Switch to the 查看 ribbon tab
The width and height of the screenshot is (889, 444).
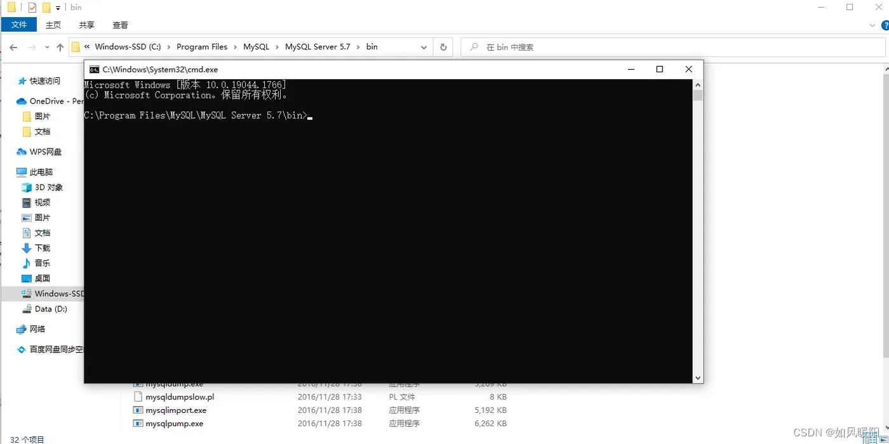[121, 25]
